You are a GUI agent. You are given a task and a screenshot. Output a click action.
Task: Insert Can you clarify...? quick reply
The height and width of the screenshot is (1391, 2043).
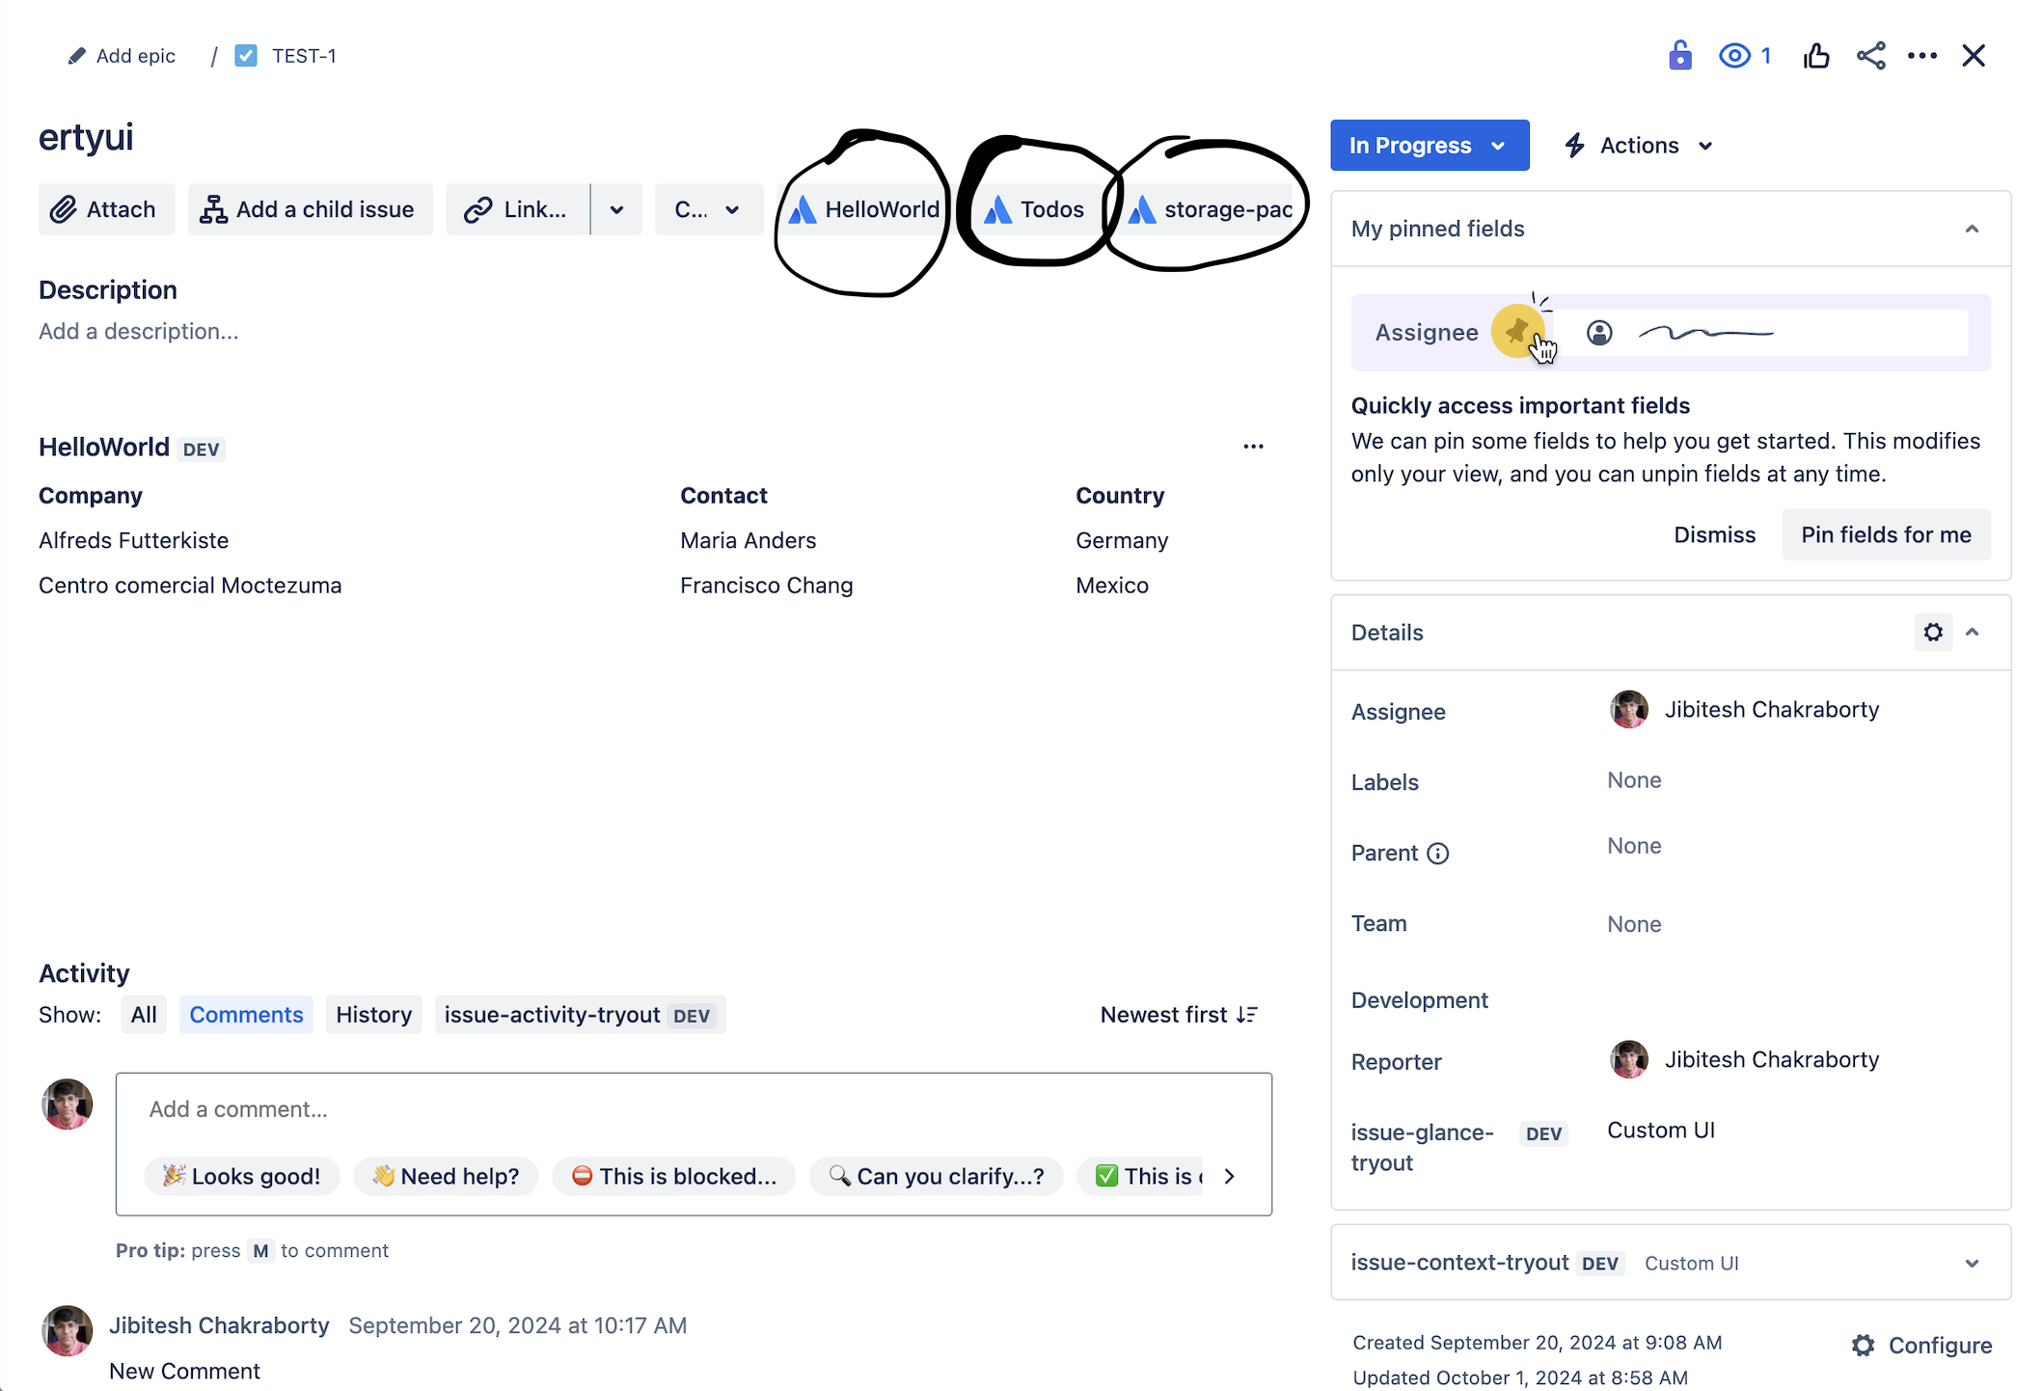coord(936,1176)
